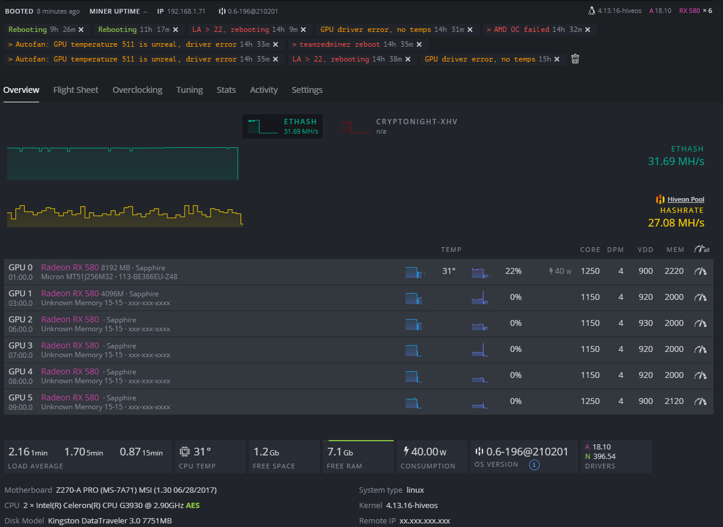
Task: Open the GPU 2 Radeon RX 580 name link
Action: (70, 319)
